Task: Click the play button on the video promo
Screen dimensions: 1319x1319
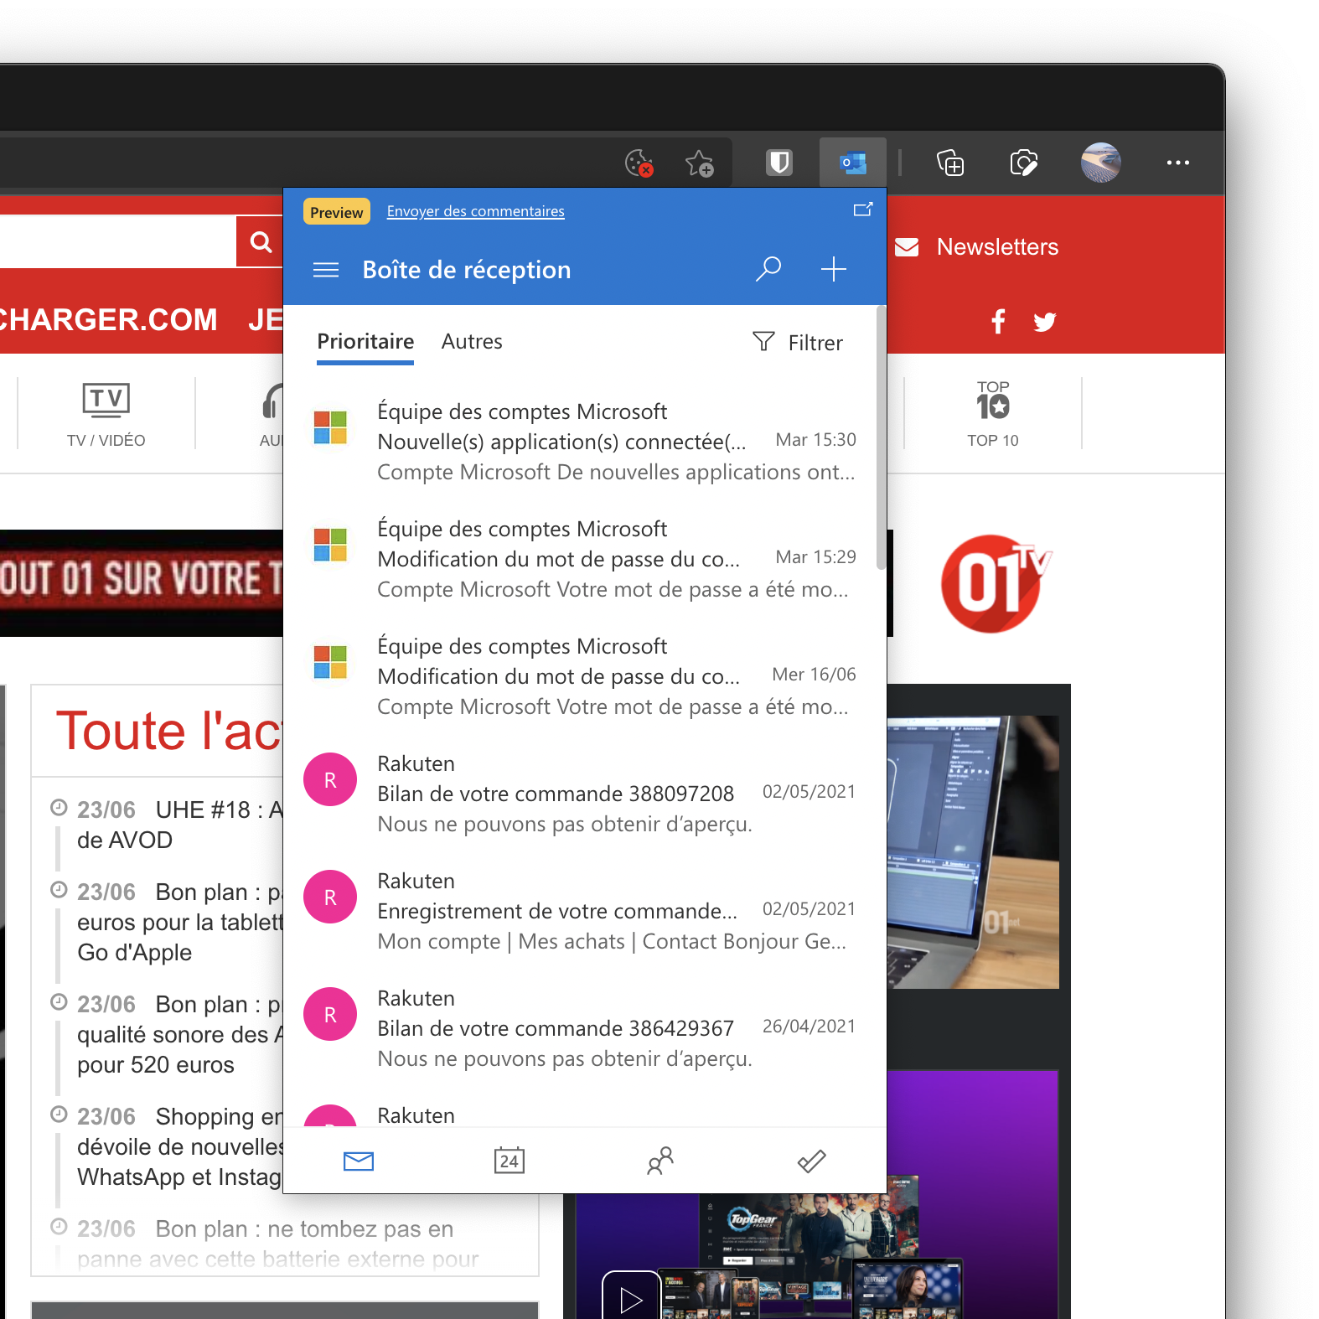Action: [x=631, y=1298]
